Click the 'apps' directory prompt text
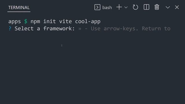Image resolution: width=185 pixels, height=104 pixels. pos(14,22)
